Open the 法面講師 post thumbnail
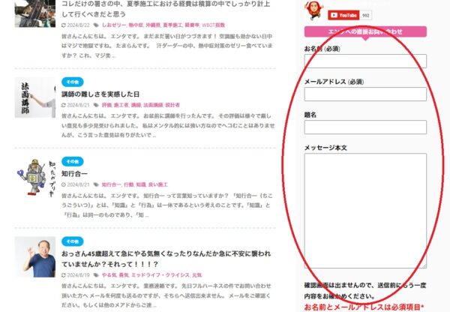This screenshot has height=312, width=450. click(36, 97)
